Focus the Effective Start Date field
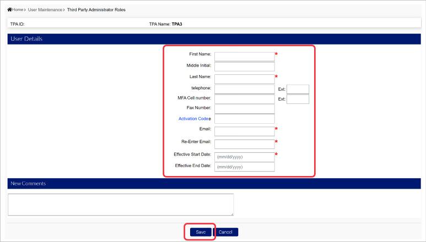 coord(244,157)
